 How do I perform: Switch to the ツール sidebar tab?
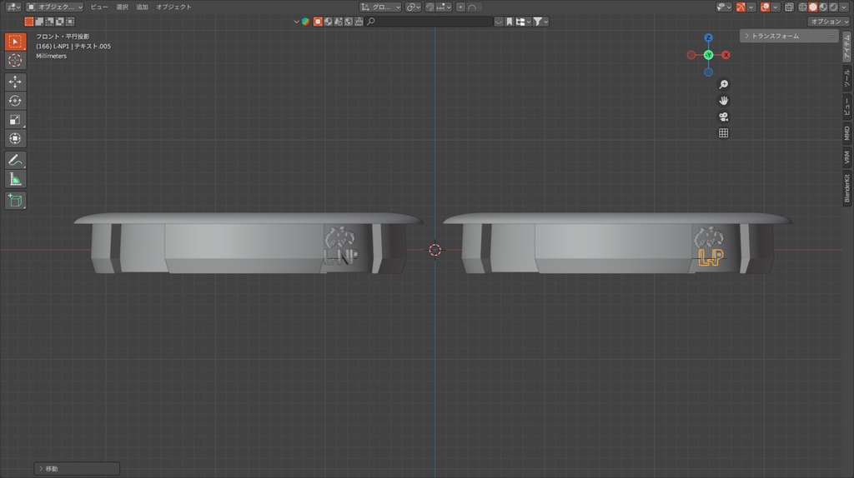[847, 78]
